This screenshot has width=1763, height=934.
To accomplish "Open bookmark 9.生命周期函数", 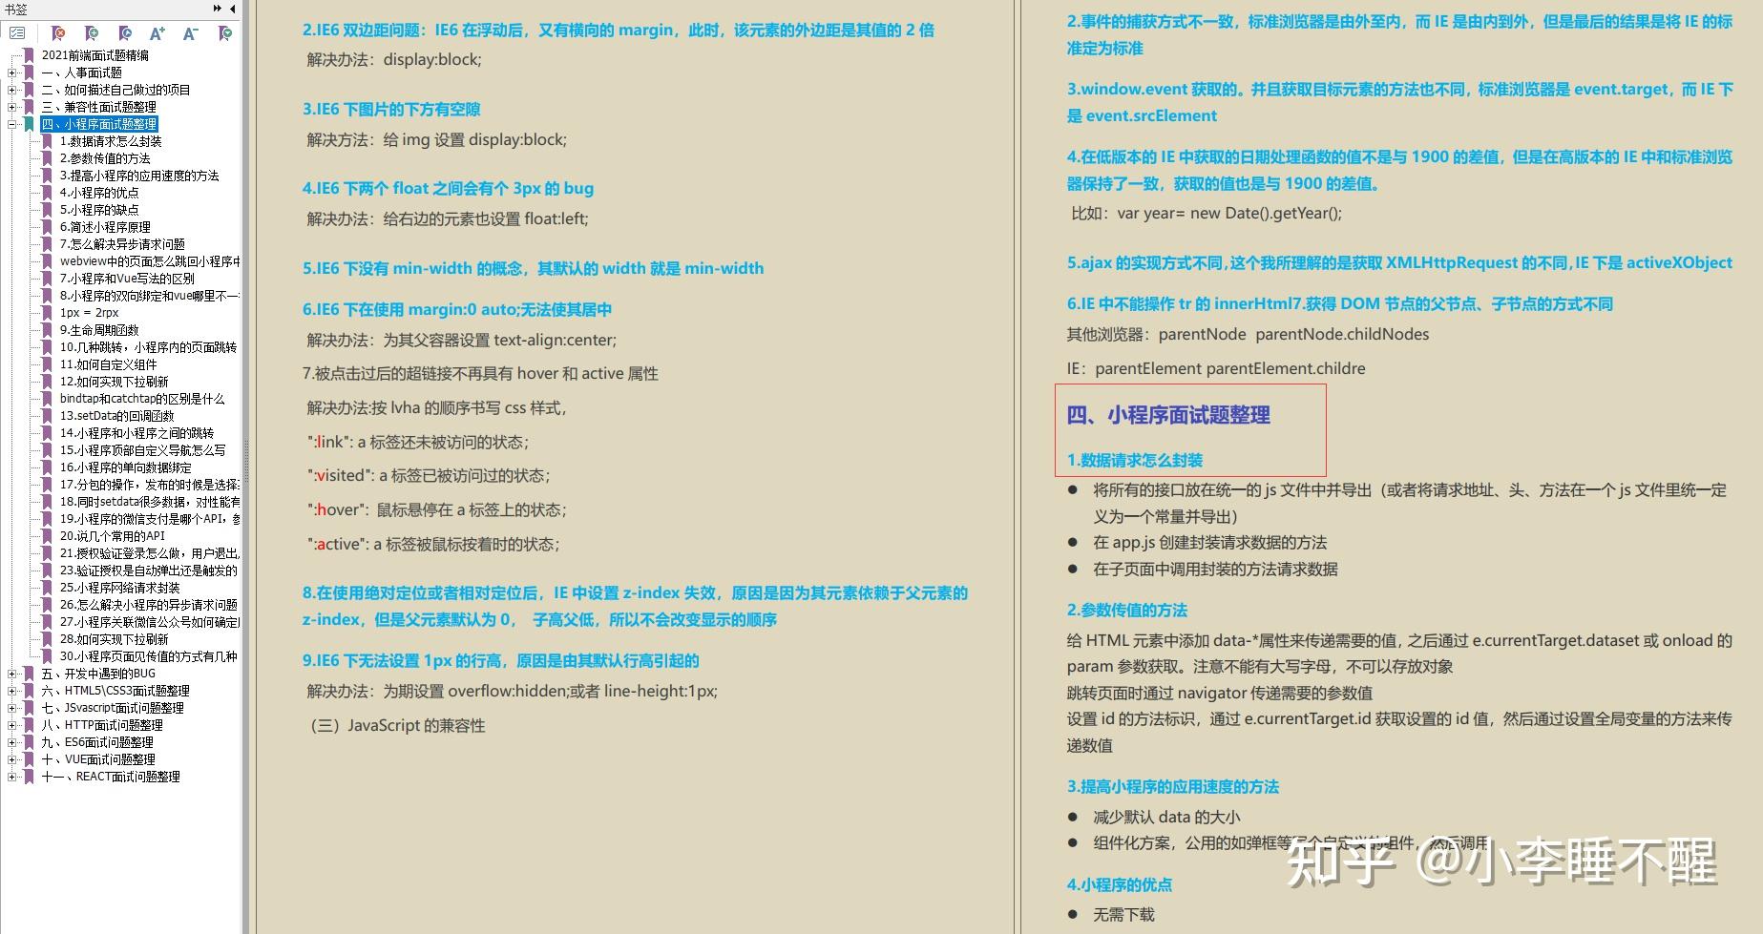I will [99, 330].
